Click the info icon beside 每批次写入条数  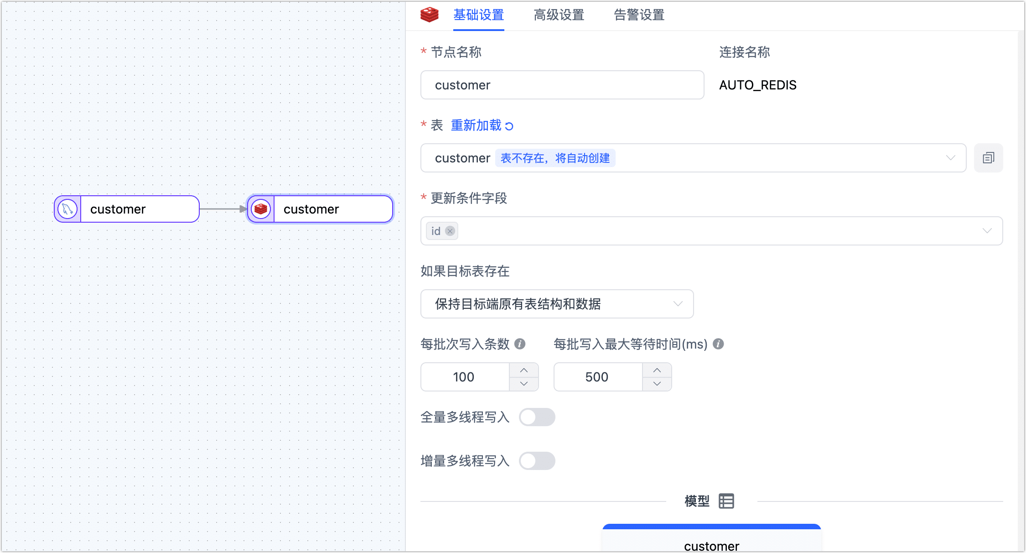[x=520, y=344]
